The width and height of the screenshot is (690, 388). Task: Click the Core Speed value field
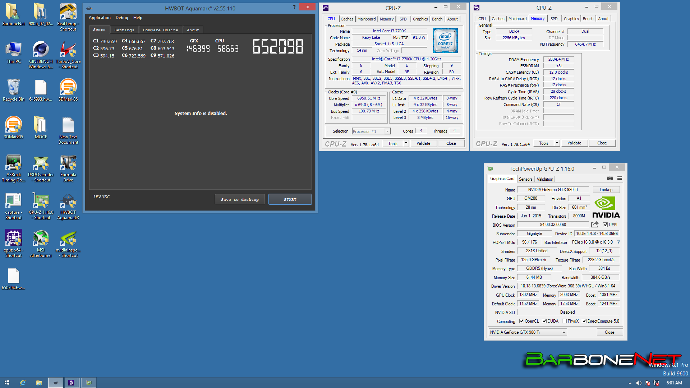point(369,98)
